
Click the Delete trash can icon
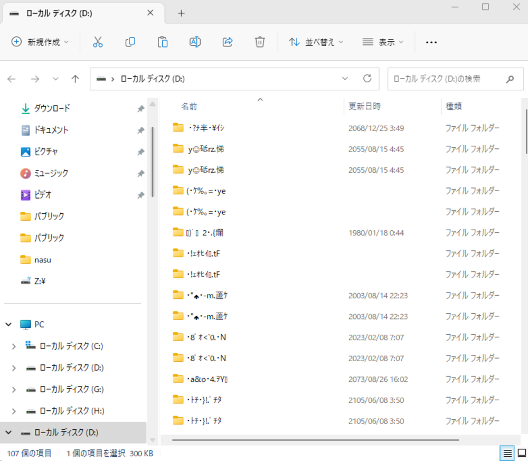pos(260,42)
